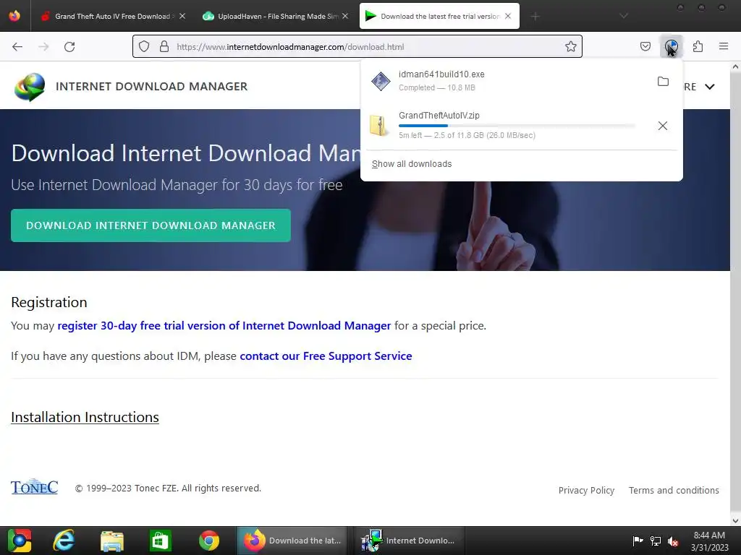The image size is (741, 555).
Task: Open Firefox hamburger application menu
Action: (724, 46)
